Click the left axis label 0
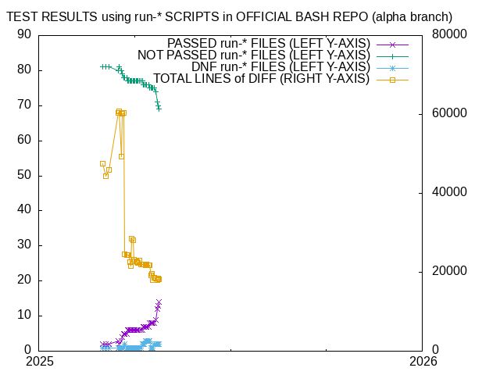 [x=28, y=350]
